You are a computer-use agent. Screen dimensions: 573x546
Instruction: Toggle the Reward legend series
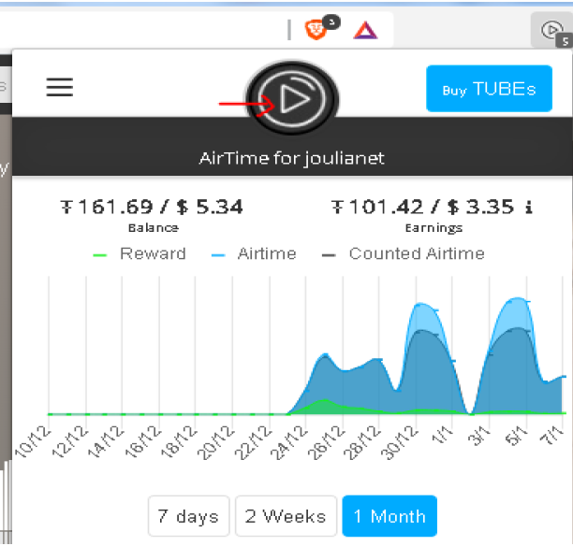click(140, 253)
